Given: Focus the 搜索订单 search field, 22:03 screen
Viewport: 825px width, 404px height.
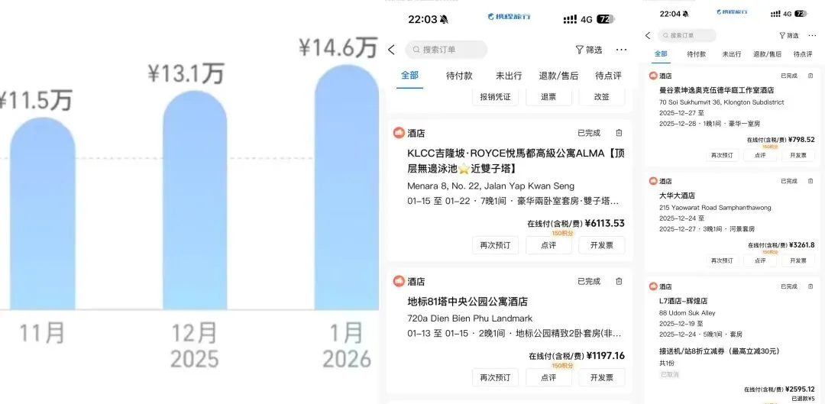Looking at the screenshot, I should tap(446, 50).
